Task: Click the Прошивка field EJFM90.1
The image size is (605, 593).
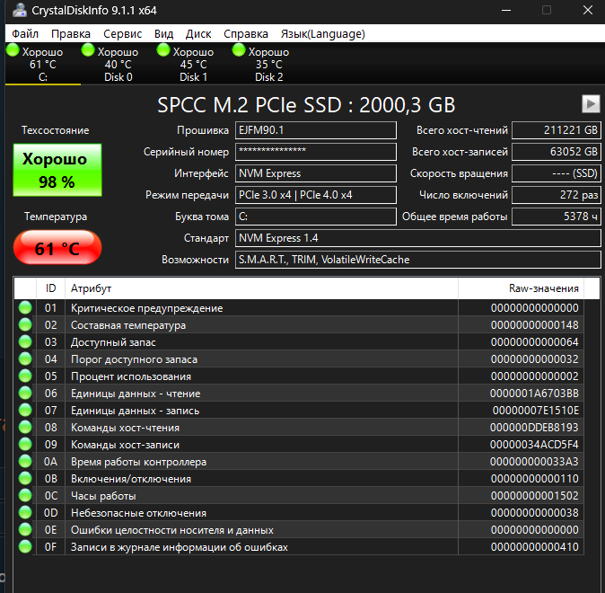Action: (316, 130)
